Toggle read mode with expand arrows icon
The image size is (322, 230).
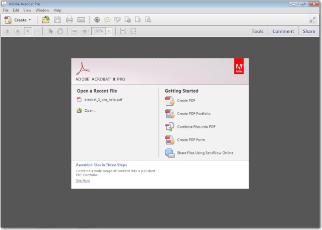click(x=312, y=20)
